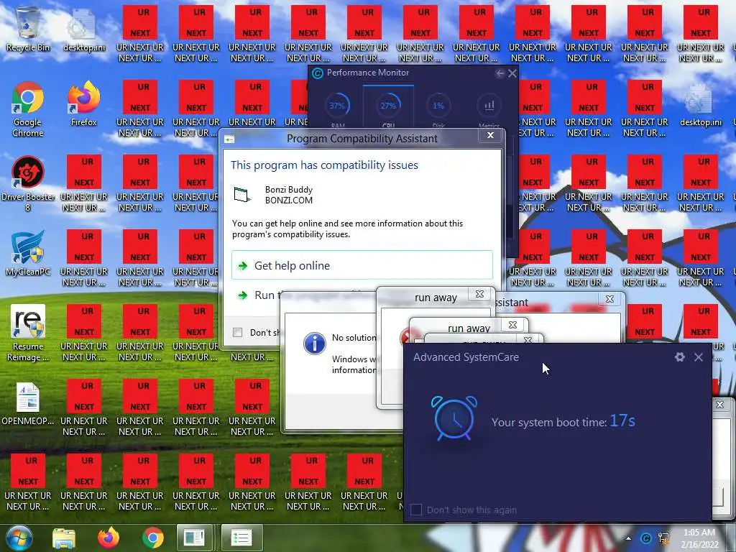
Task: Click 'Your system boot time: 17s' text
Action: click(x=563, y=421)
